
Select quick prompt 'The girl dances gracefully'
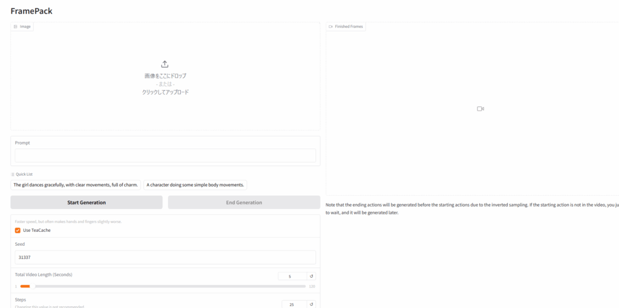coord(76,185)
